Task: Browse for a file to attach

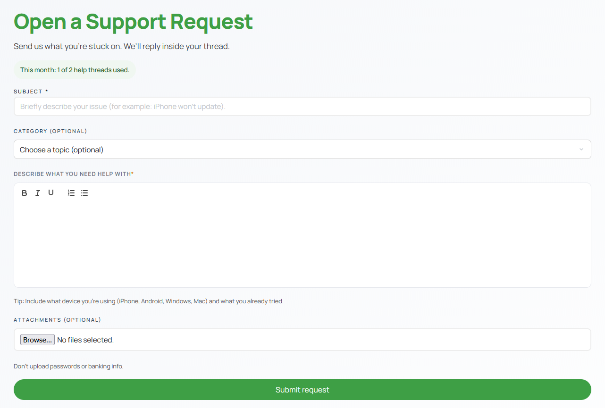Action: (x=37, y=339)
